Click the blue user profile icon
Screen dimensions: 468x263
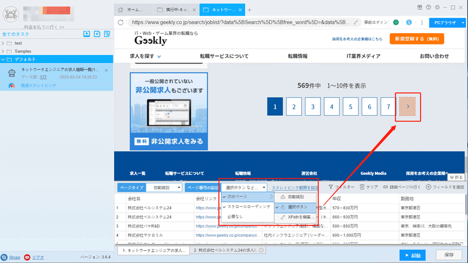point(409,22)
